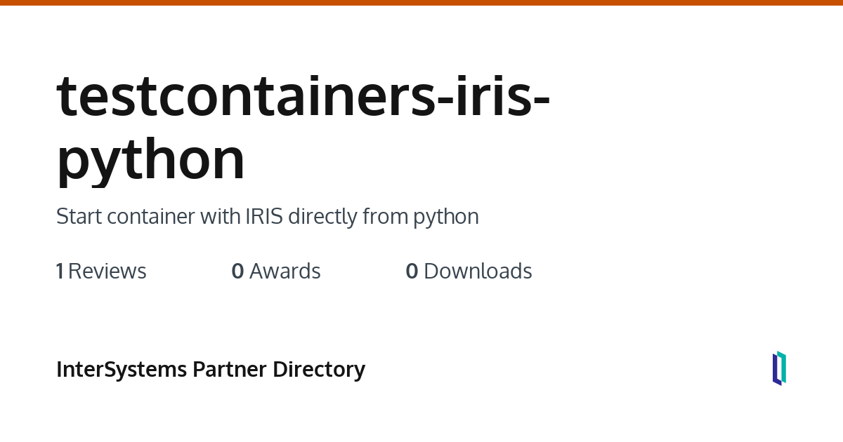The image size is (843, 442).
Task: Click the lowercase python in the description
Action: click(x=445, y=217)
